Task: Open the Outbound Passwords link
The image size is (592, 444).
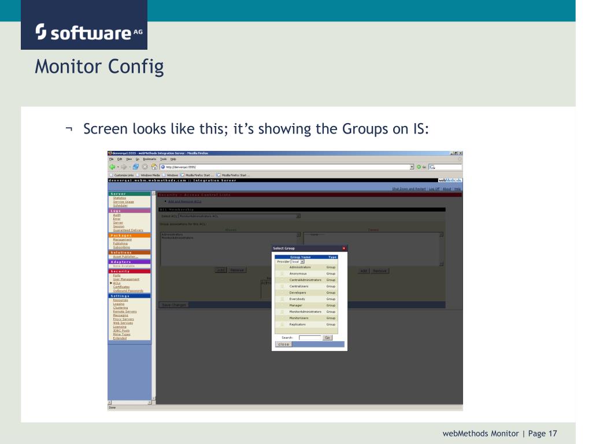Action: (x=128, y=291)
